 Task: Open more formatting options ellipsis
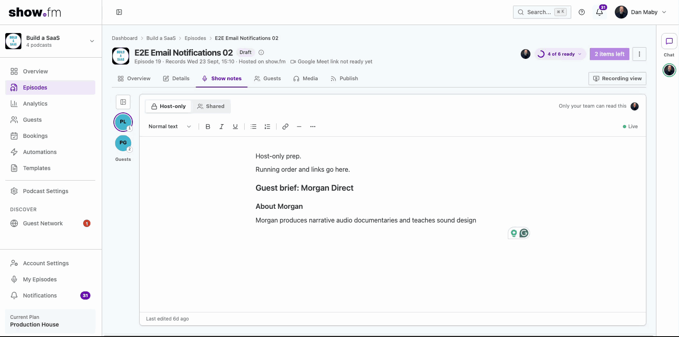coord(313,127)
